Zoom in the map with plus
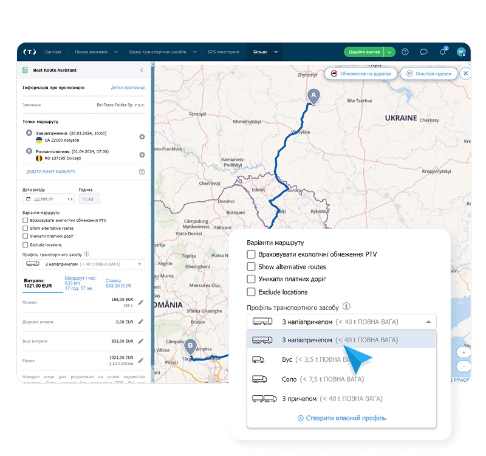Image resolution: width=486 pixels, height=456 pixels. click(x=464, y=353)
